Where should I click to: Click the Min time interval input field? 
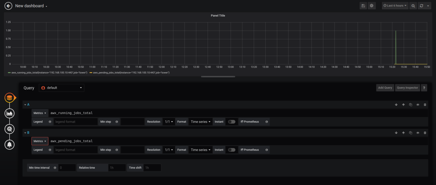[67, 168]
